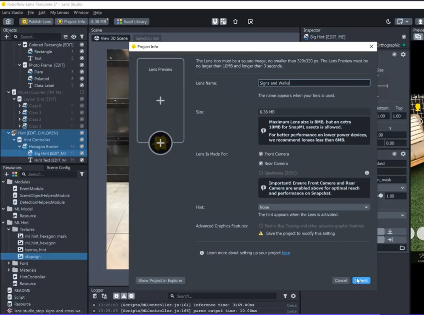The width and height of the screenshot is (424, 315).
Task: Open the My Lenses menu
Action: tap(60, 12)
